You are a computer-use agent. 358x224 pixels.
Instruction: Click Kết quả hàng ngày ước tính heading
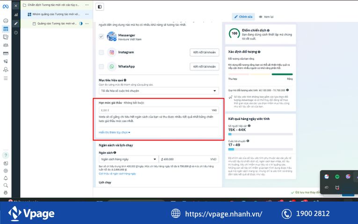249,119
